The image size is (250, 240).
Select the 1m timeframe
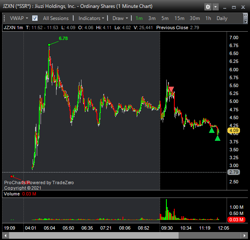(x=139, y=18)
